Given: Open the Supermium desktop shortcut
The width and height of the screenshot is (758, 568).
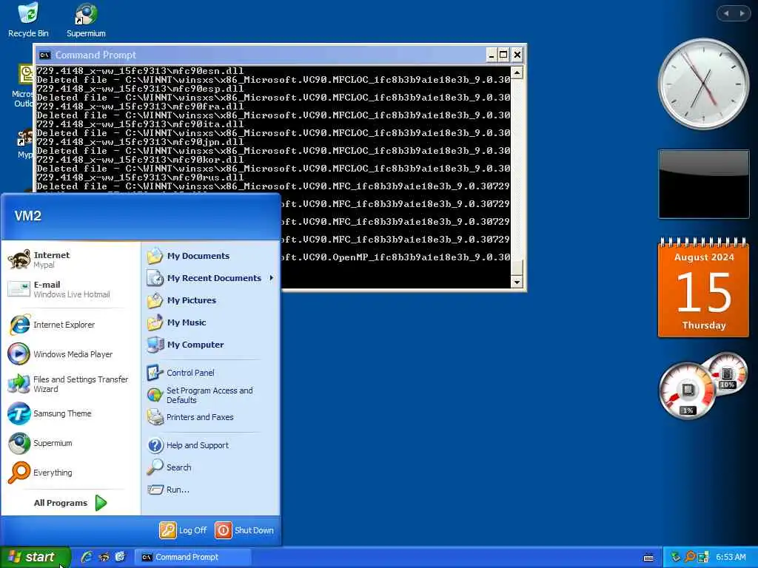Looking at the screenshot, I should [86, 20].
